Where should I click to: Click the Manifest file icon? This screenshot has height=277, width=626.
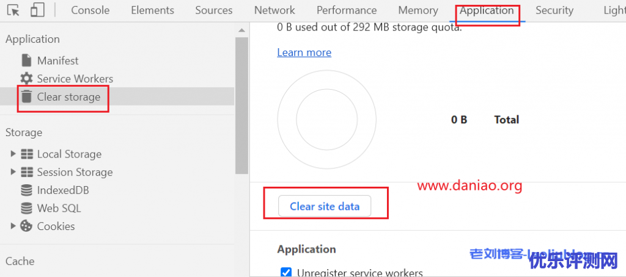(x=26, y=60)
